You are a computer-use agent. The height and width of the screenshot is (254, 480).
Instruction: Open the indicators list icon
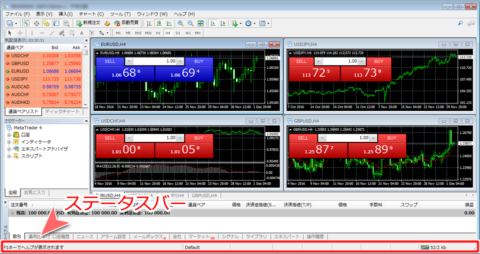point(235,23)
